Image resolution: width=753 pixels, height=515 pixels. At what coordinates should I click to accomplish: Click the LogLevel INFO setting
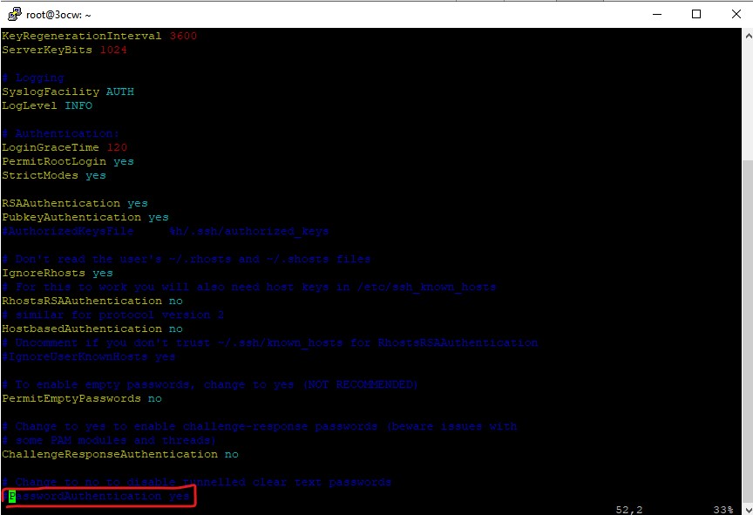(x=48, y=105)
